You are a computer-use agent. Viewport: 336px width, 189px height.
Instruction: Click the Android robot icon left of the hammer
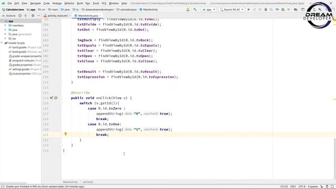point(188,9)
